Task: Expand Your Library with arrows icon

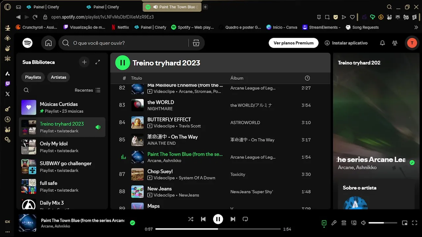Action: [98, 62]
